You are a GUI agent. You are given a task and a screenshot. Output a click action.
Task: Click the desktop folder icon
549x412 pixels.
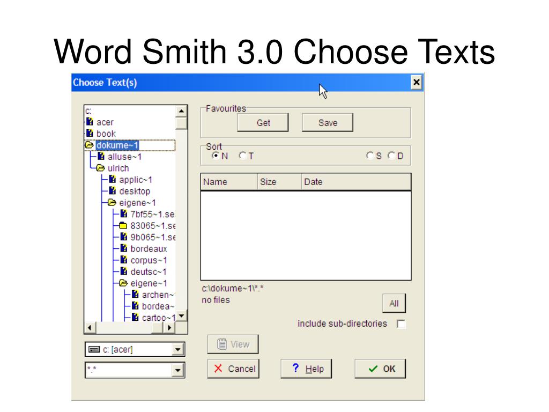click(113, 191)
